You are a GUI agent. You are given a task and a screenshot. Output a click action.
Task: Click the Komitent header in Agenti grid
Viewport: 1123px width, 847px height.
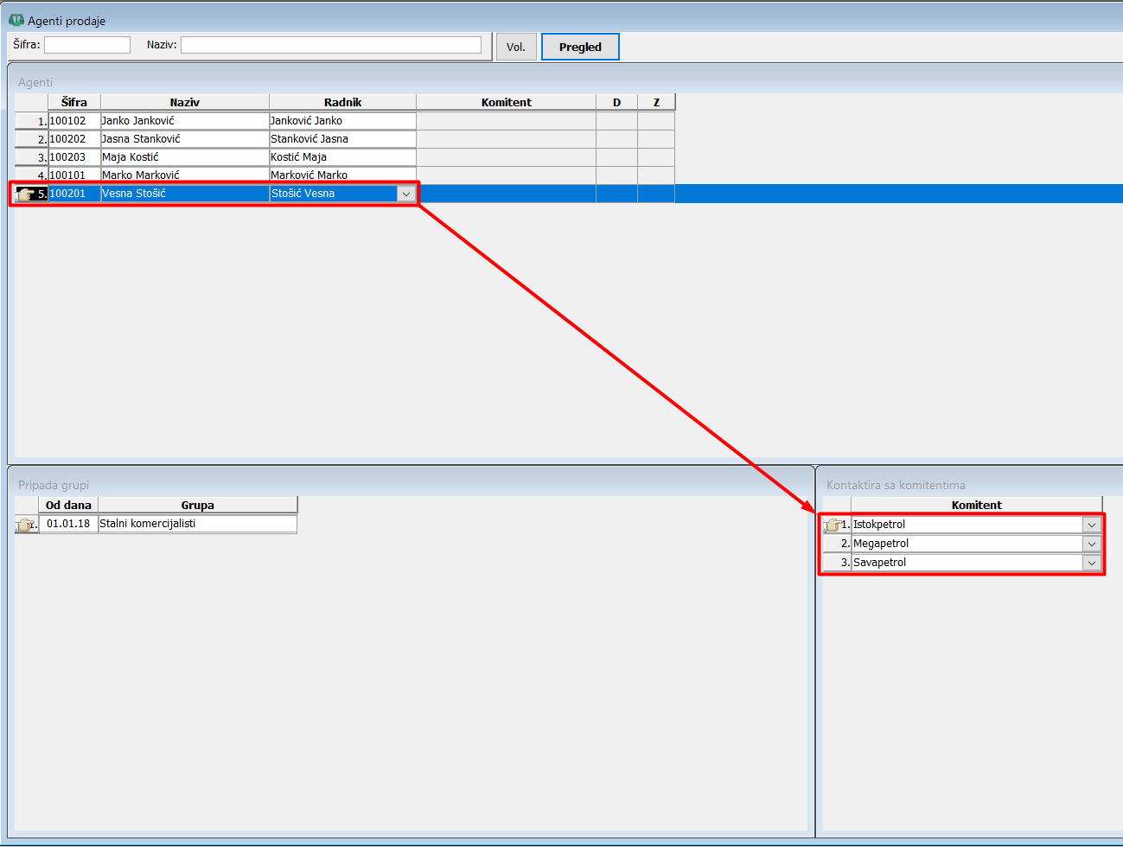507,102
